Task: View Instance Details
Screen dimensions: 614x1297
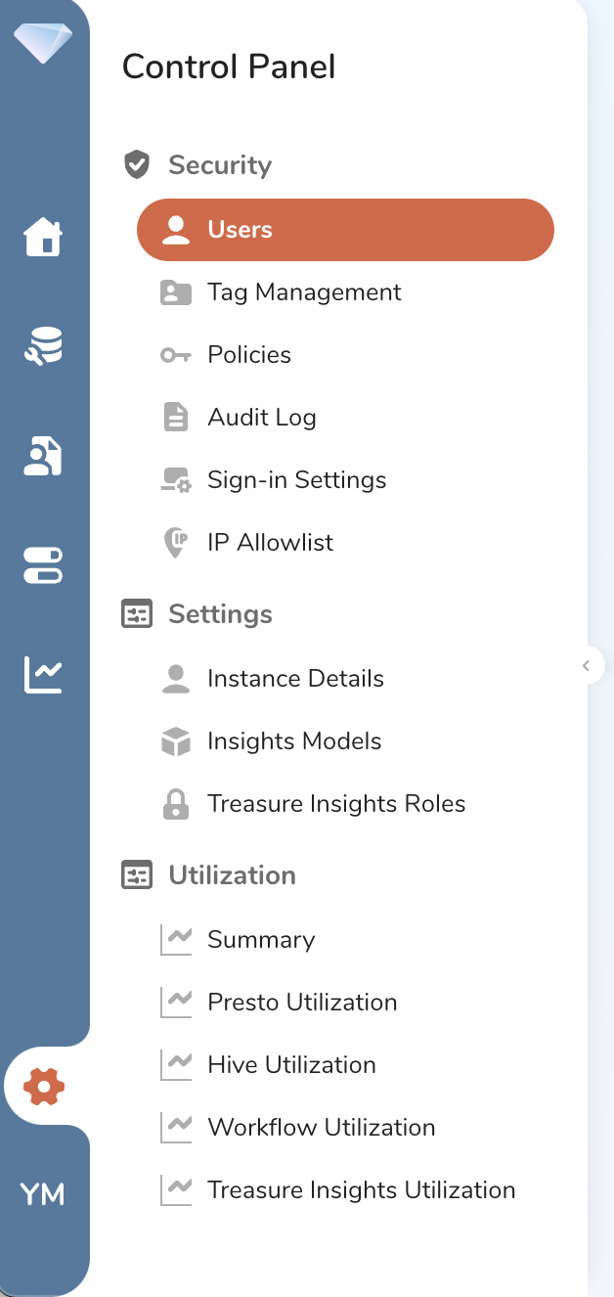Action: click(295, 679)
